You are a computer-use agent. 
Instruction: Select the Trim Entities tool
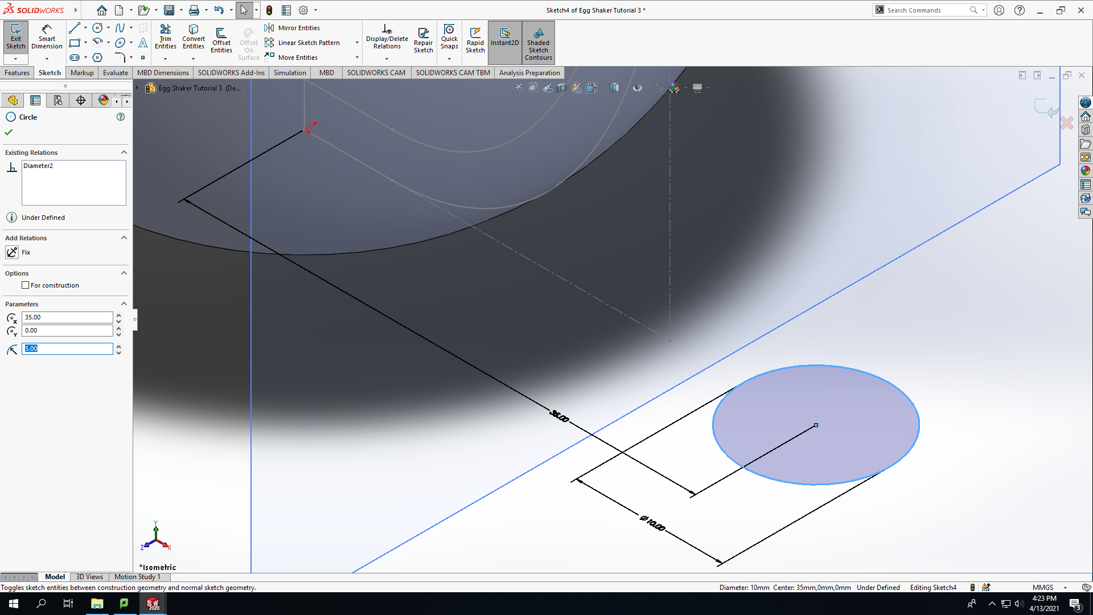[x=165, y=38]
